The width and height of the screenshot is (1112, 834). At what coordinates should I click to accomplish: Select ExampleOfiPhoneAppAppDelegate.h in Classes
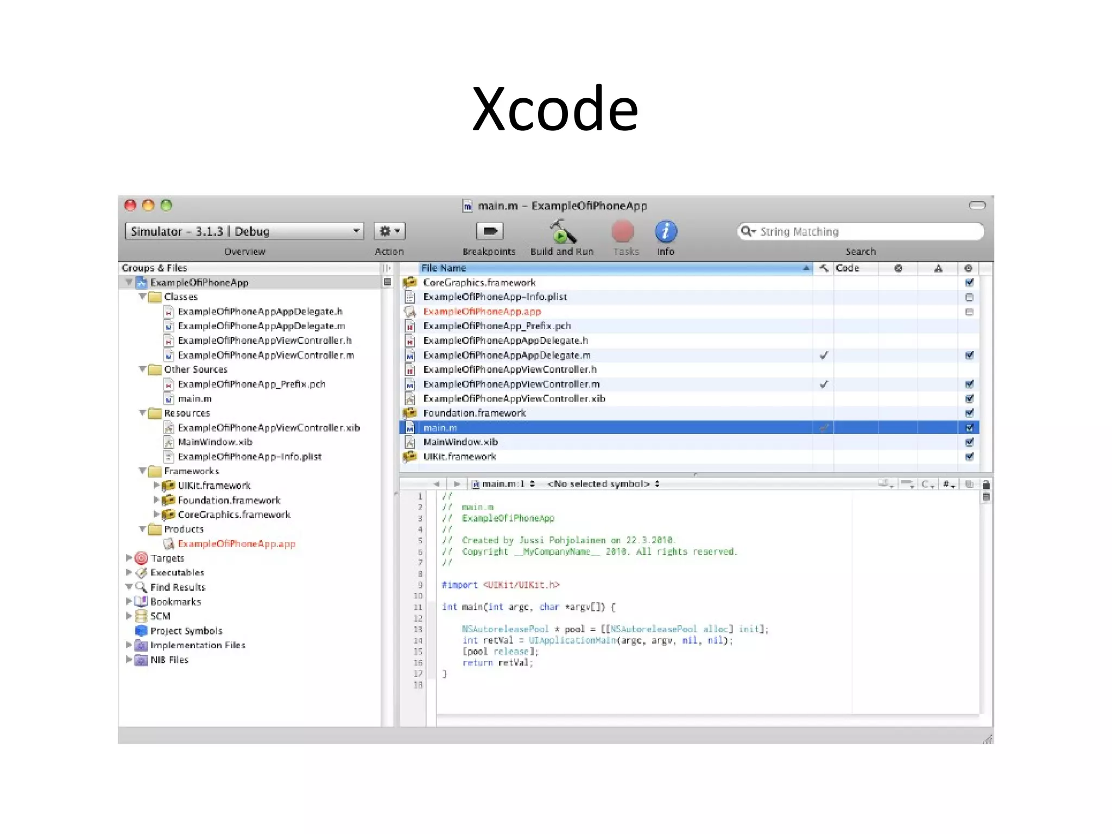260,312
